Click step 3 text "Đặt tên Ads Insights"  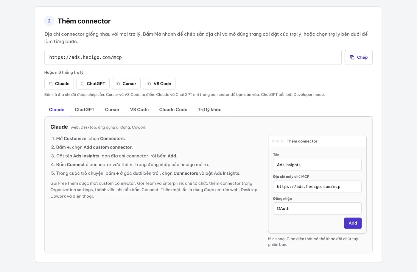78,156
